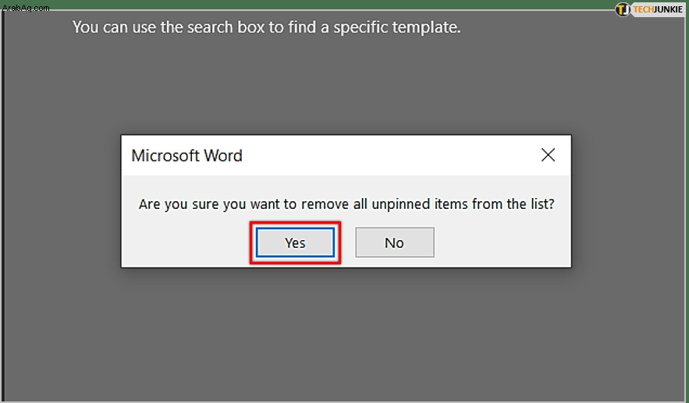
Task: Click the dimmed area left of dialog
Action: pyautogui.click(x=62, y=201)
